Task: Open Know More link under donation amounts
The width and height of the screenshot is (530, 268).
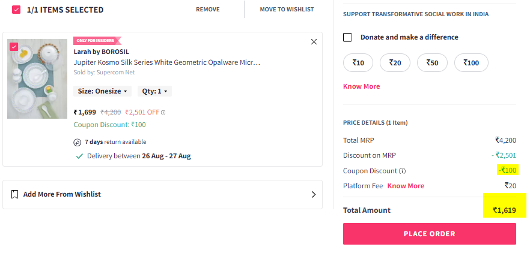Action: pos(361,86)
